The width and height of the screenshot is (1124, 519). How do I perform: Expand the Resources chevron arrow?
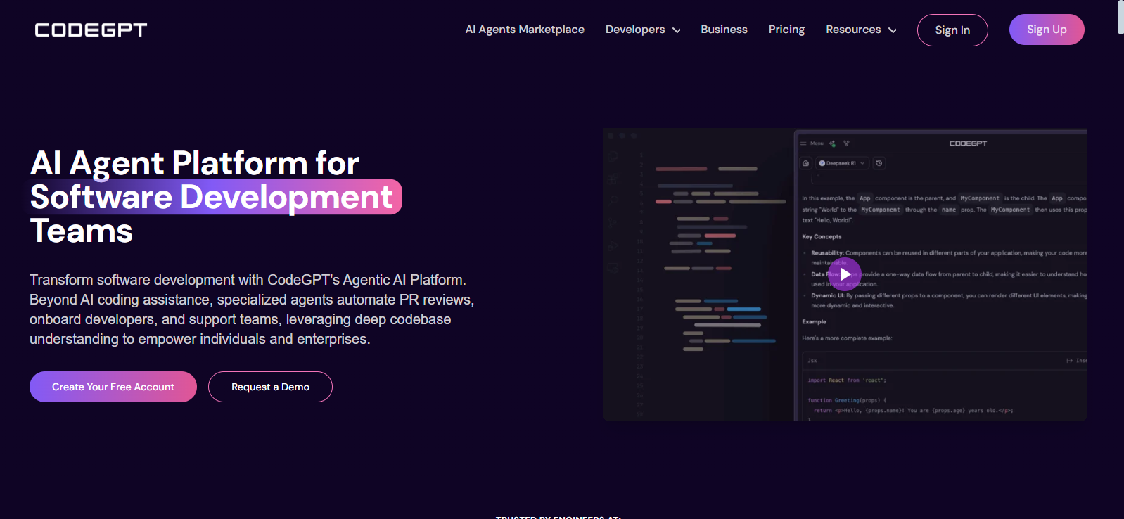pyautogui.click(x=893, y=30)
